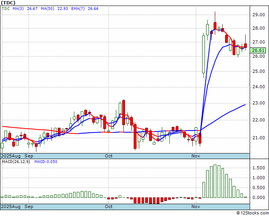Click Oct on the MACD time axis
The height and width of the screenshot is (216, 269).
pos(109,207)
